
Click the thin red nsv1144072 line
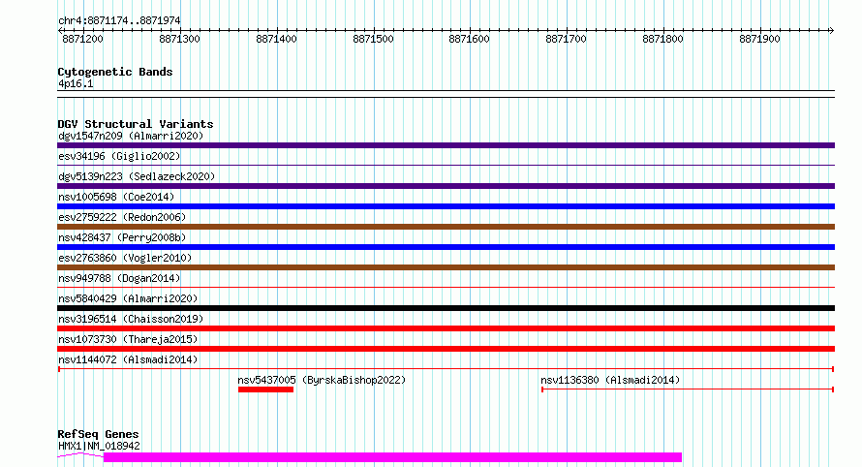(x=446, y=369)
